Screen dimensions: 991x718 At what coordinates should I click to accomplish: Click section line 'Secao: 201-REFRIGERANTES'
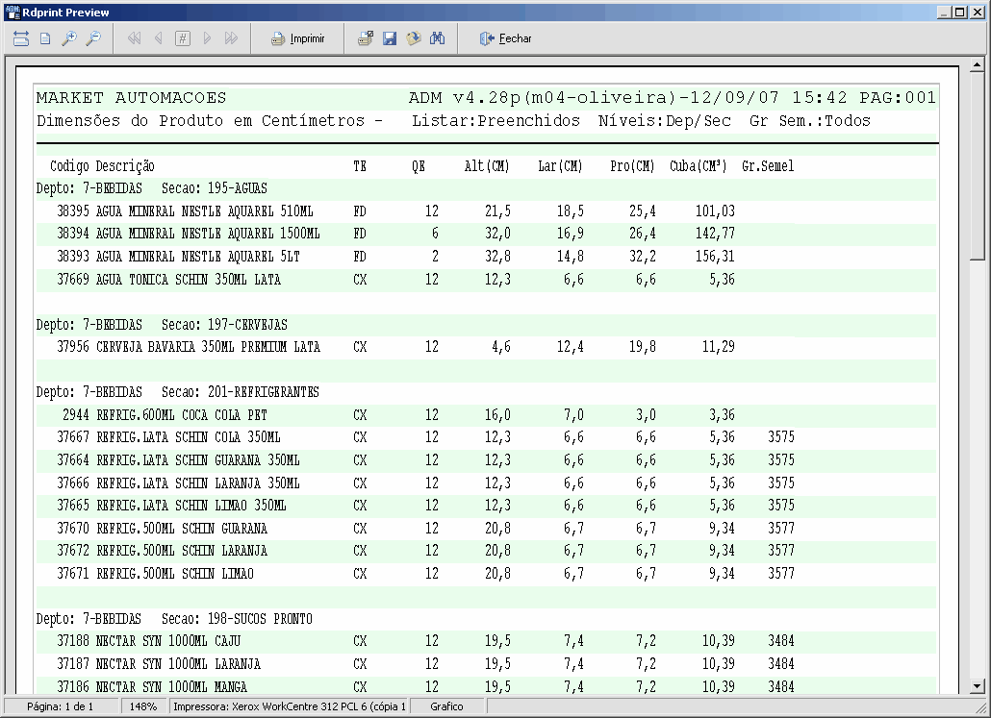tap(241, 392)
